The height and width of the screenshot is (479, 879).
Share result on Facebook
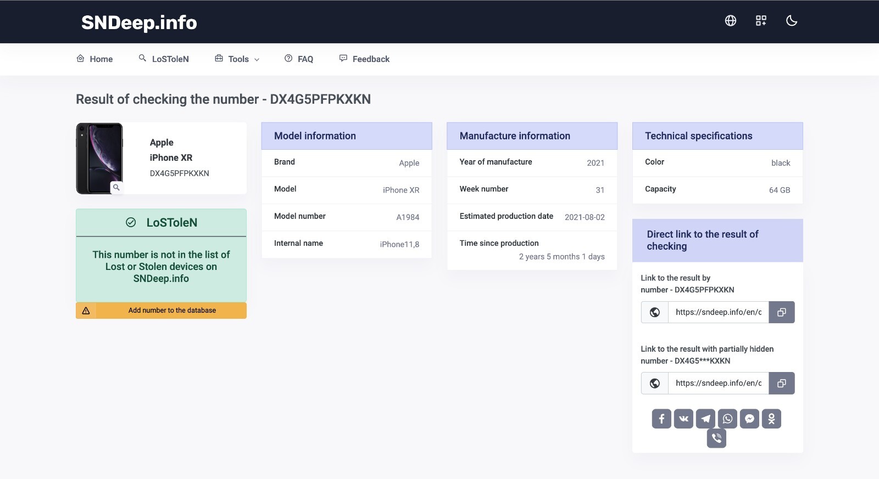click(661, 419)
